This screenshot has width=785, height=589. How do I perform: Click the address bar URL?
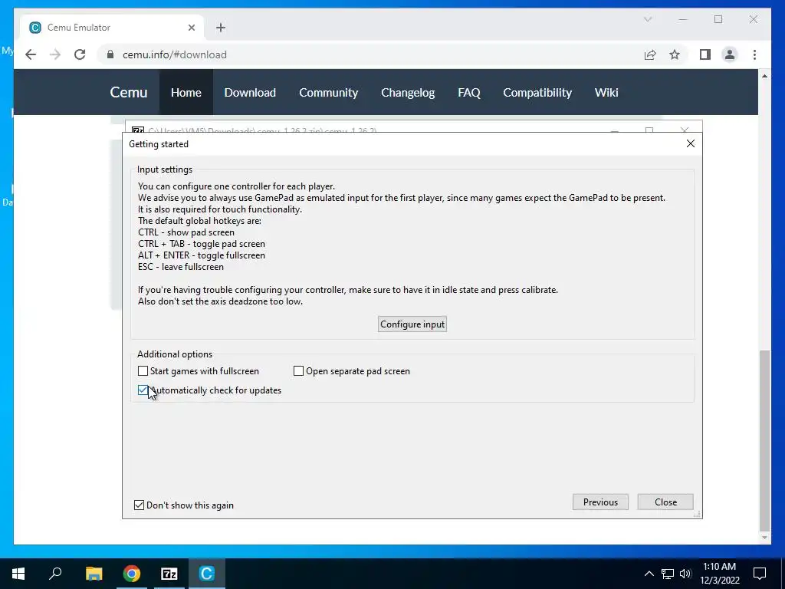174,54
